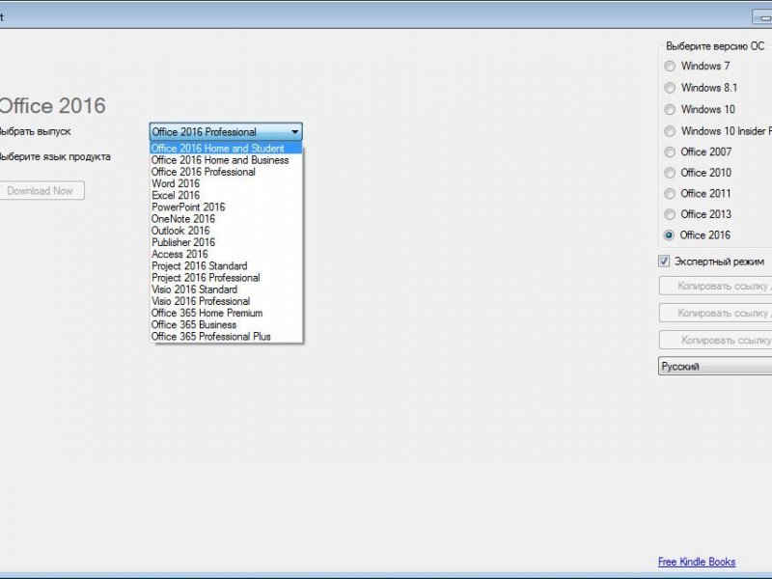Collapse the edition combo box arrow
The height and width of the screenshot is (579, 772).
pyautogui.click(x=294, y=132)
